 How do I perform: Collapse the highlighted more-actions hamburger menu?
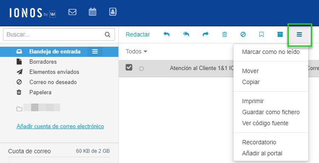pos(299,34)
